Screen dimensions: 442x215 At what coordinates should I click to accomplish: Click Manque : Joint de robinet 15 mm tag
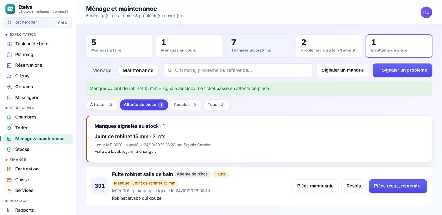coord(145,183)
